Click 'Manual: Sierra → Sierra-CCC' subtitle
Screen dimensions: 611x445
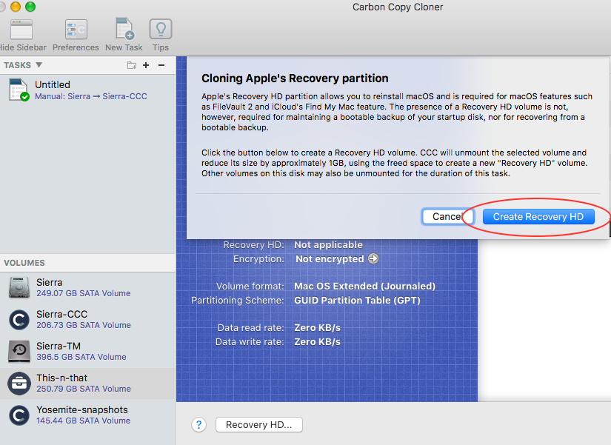pyautogui.click(x=91, y=96)
